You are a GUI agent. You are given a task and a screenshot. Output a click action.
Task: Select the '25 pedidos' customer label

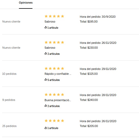(x=9, y=126)
